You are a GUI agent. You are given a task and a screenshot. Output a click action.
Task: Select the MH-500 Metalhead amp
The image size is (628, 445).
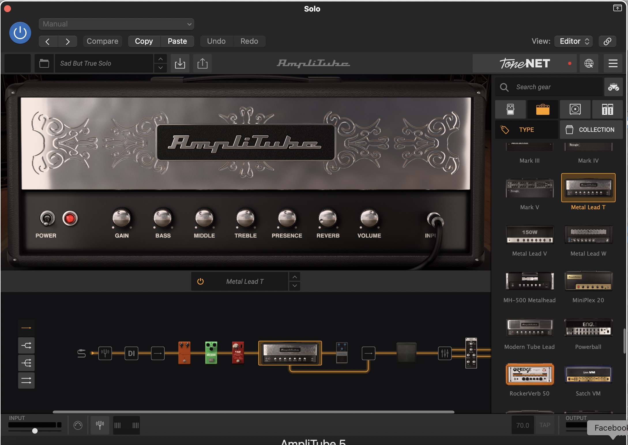tap(530, 281)
